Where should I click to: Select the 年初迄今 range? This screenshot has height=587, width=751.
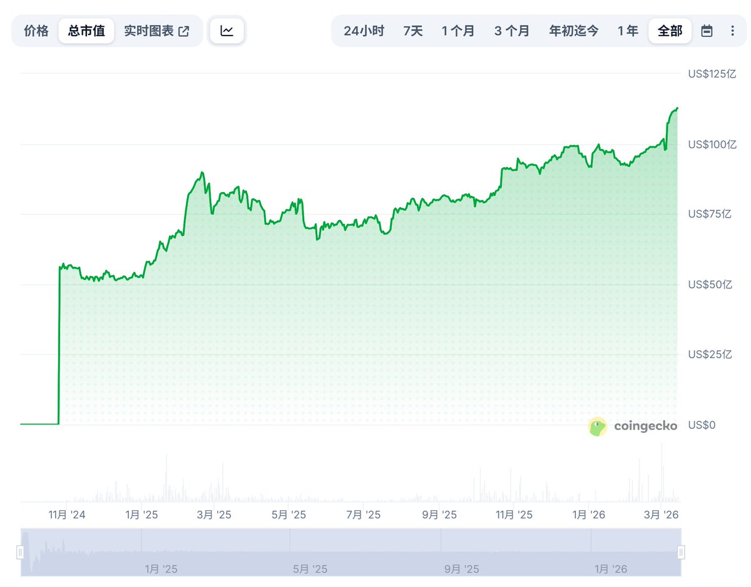[x=574, y=31]
